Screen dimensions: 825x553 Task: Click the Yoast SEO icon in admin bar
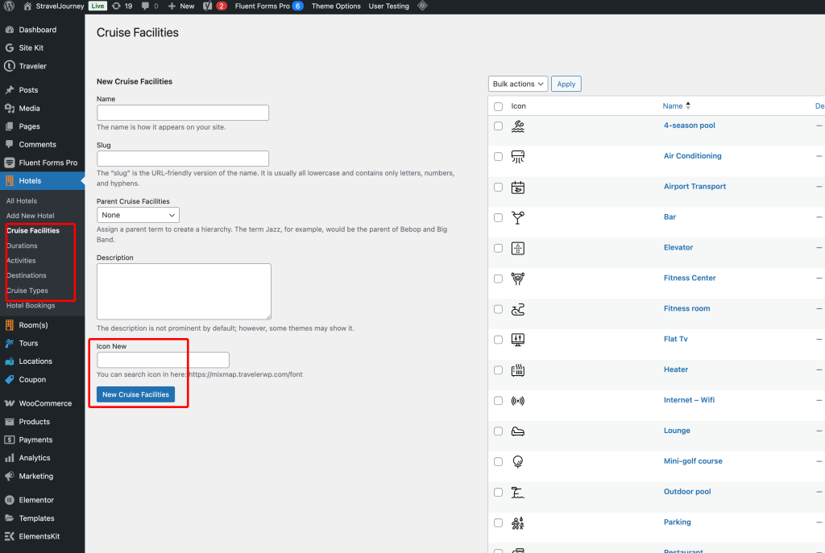pyautogui.click(x=208, y=6)
